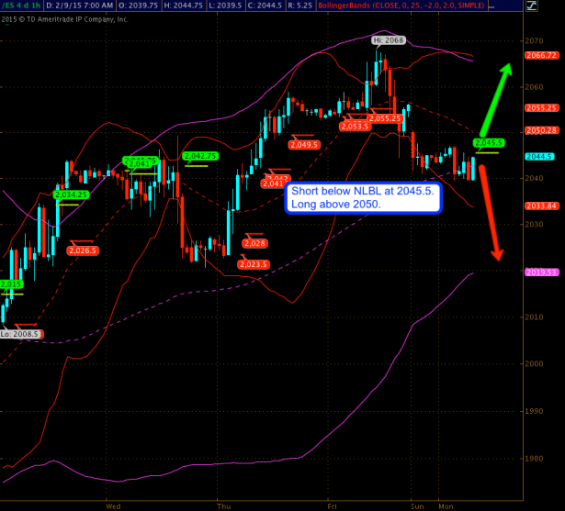
Task: Click the Lo: 2008.5 chart bubble
Action: point(22,334)
